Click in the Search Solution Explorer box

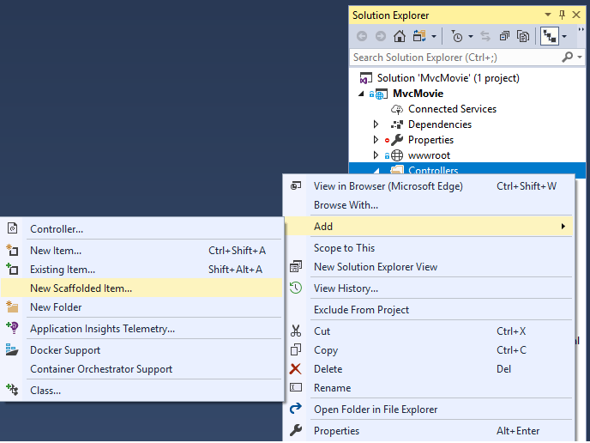tap(455, 58)
